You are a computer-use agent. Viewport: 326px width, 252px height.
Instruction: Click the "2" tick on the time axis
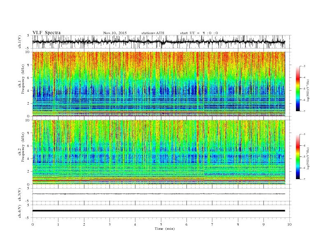coord(84,224)
